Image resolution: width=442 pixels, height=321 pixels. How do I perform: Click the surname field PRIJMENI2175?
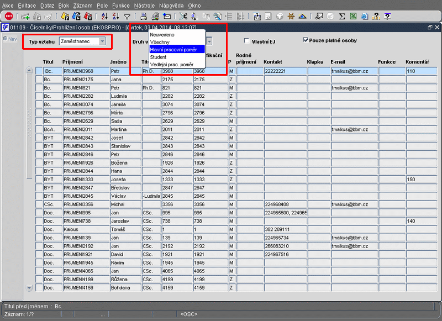[86, 80]
